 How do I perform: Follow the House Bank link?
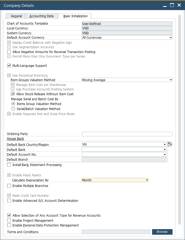(x=15, y=139)
